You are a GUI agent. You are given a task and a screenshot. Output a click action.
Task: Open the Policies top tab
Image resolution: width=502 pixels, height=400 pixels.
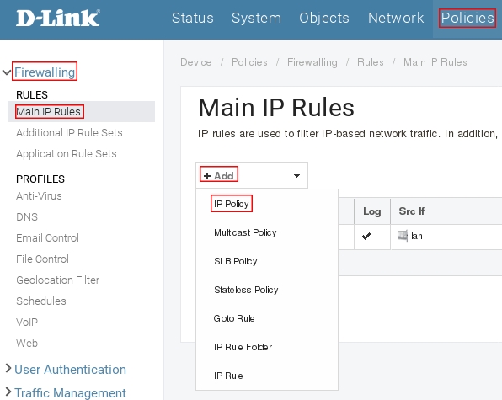[x=467, y=18]
